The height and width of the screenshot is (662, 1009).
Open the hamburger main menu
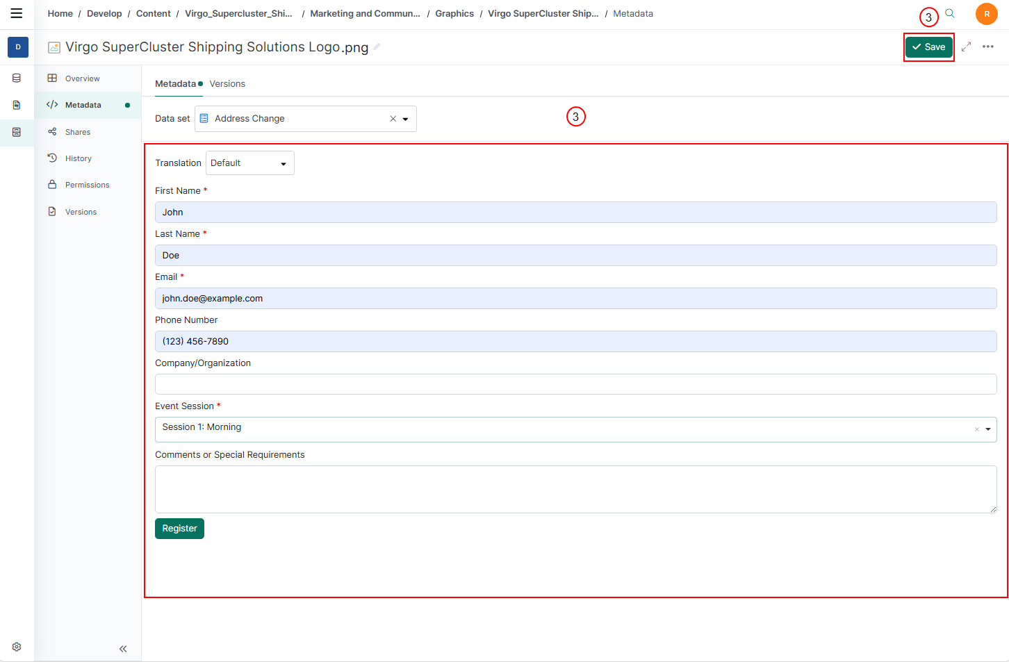[17, 13]
